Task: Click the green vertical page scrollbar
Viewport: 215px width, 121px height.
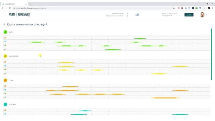Action: [x=211, y=54]
